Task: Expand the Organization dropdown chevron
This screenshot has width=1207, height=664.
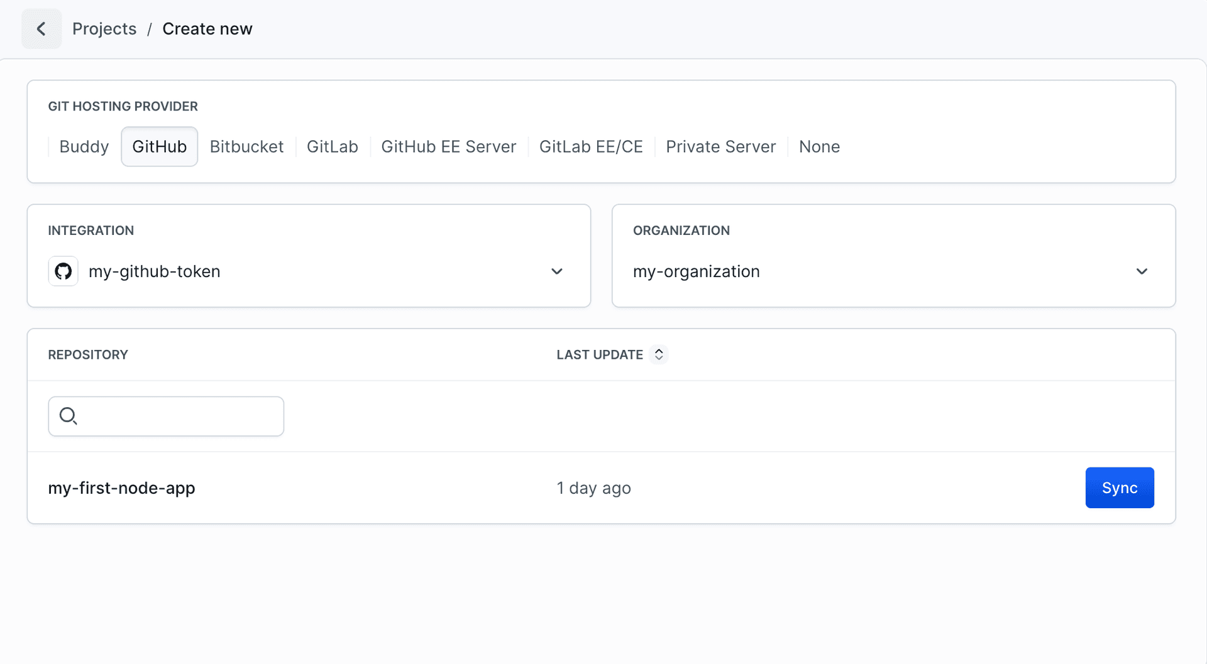Action: 1142,271
